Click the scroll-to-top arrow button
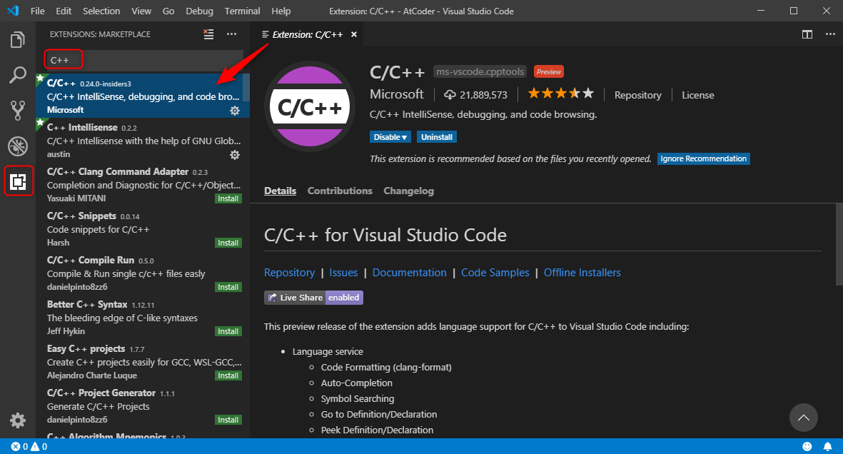843x454 pixels. [804, 418]
